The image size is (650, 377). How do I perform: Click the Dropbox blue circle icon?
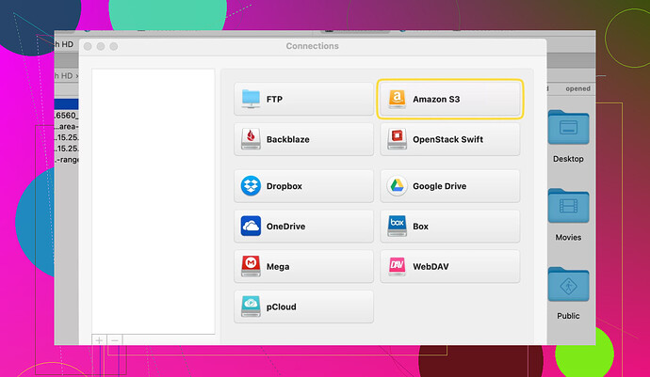point(251,186)
